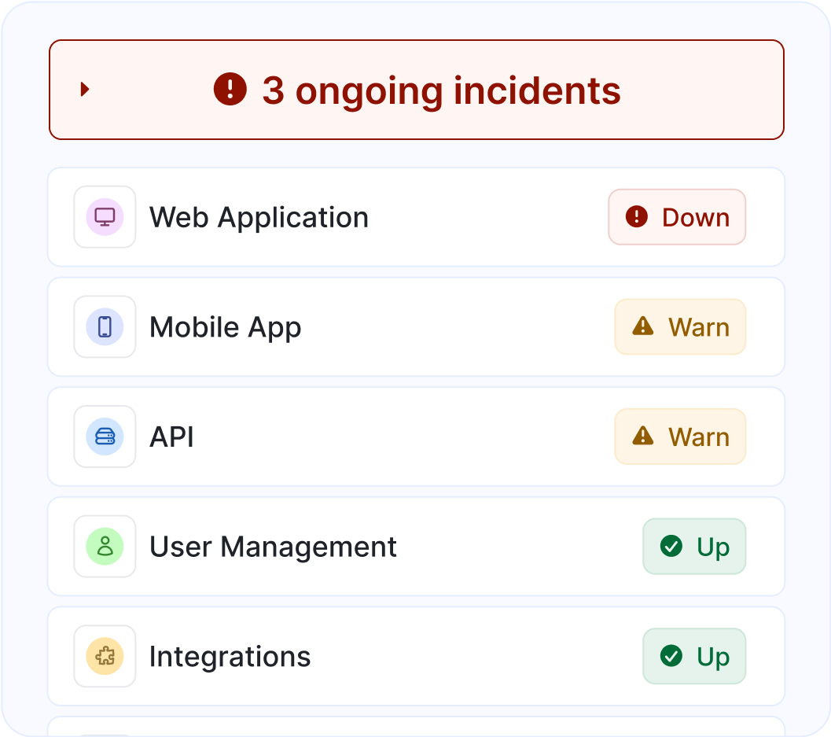
Task: Click the green checkmark on User Management badge
Action: tap(670, 547)
